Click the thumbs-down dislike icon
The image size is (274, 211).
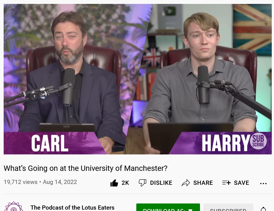tap(142, 183)
